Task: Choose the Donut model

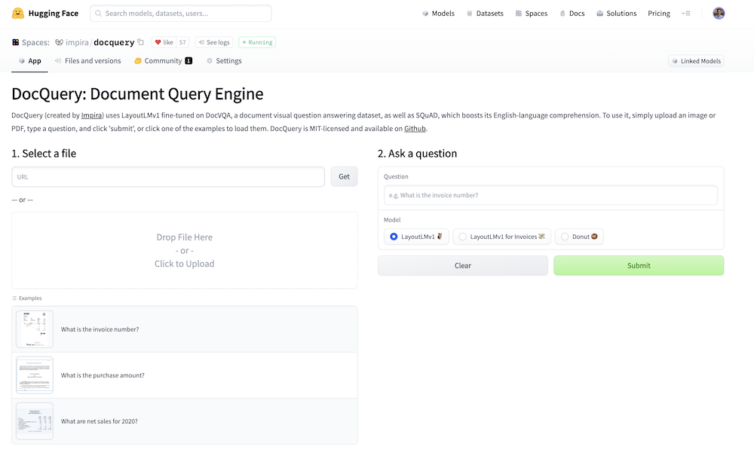Action: [579, 236]
